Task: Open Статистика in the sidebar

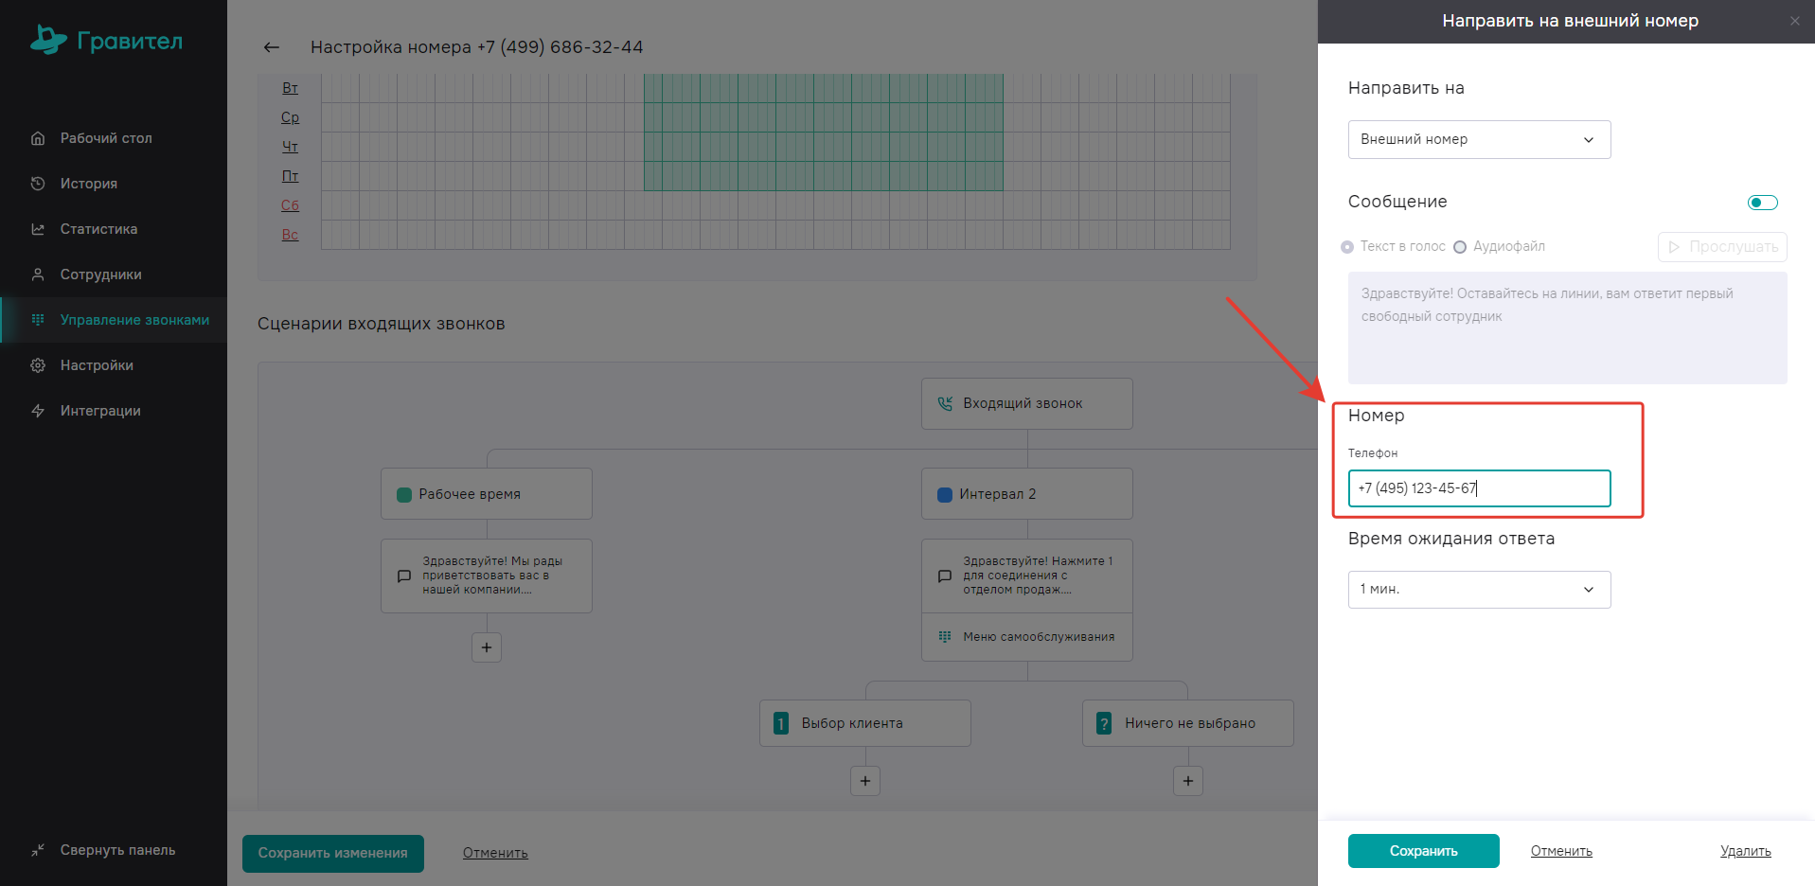Action: click(x=98, y=229)
